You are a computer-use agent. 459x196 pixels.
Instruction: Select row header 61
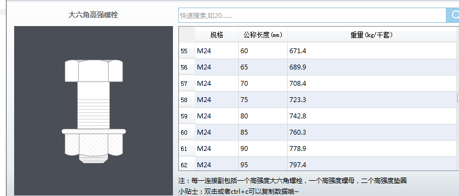(x=187, y=149)
